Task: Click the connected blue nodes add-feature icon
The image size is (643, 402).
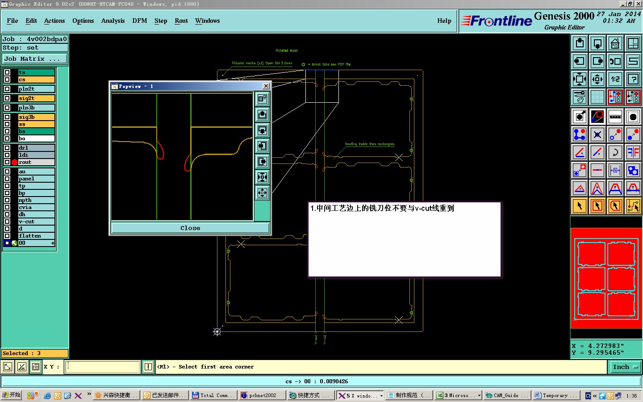Action: (x=580, y=134)
